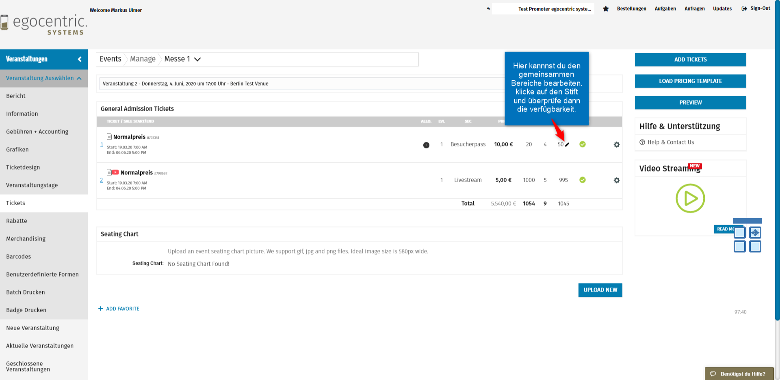Open Rabatte in the sidebar menu
The width and height of the screenshot is (780, 380).
click(17, 221)
